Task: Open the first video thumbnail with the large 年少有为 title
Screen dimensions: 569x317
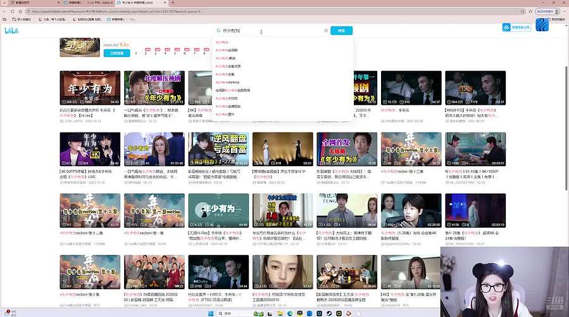Action: point(90,88)
